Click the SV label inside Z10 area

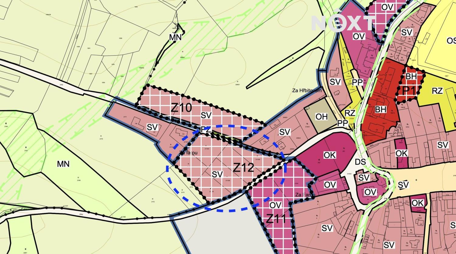click(x=206, y=115)
